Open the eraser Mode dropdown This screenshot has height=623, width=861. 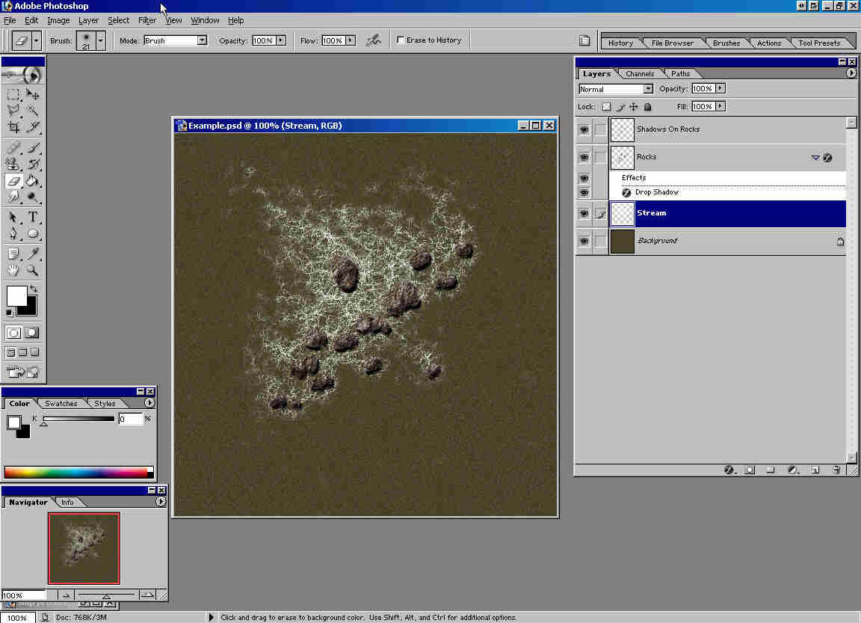coord(202,40)
